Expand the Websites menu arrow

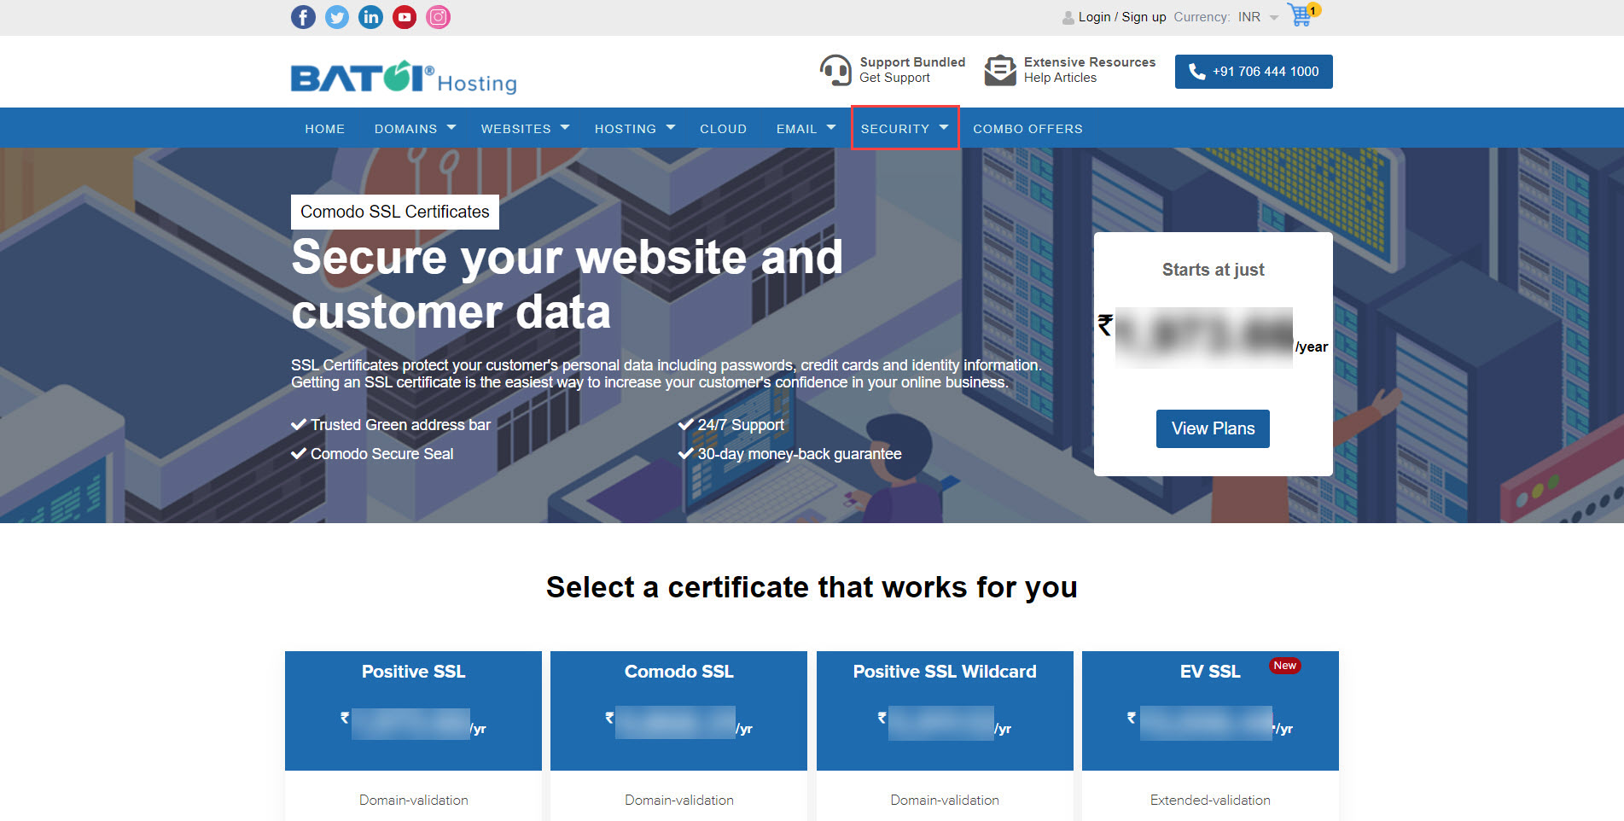[x=565, y=128]
